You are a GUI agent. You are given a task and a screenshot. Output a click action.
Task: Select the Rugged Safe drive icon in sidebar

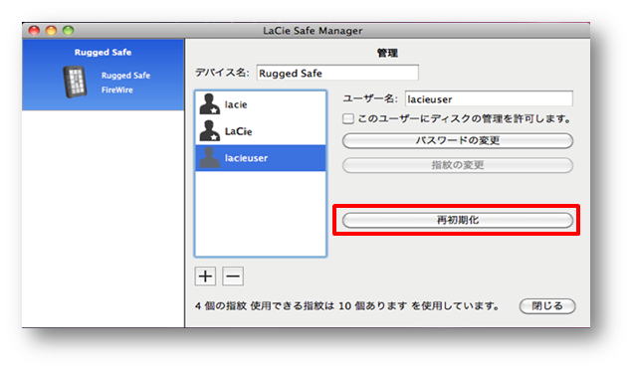pyautogui.click(x=75, y=83)
